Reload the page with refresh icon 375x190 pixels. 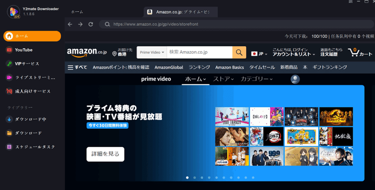91,24
